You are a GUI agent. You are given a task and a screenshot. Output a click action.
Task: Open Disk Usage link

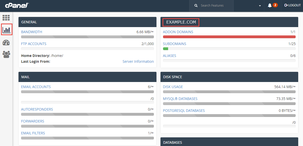tap(173, 87)
